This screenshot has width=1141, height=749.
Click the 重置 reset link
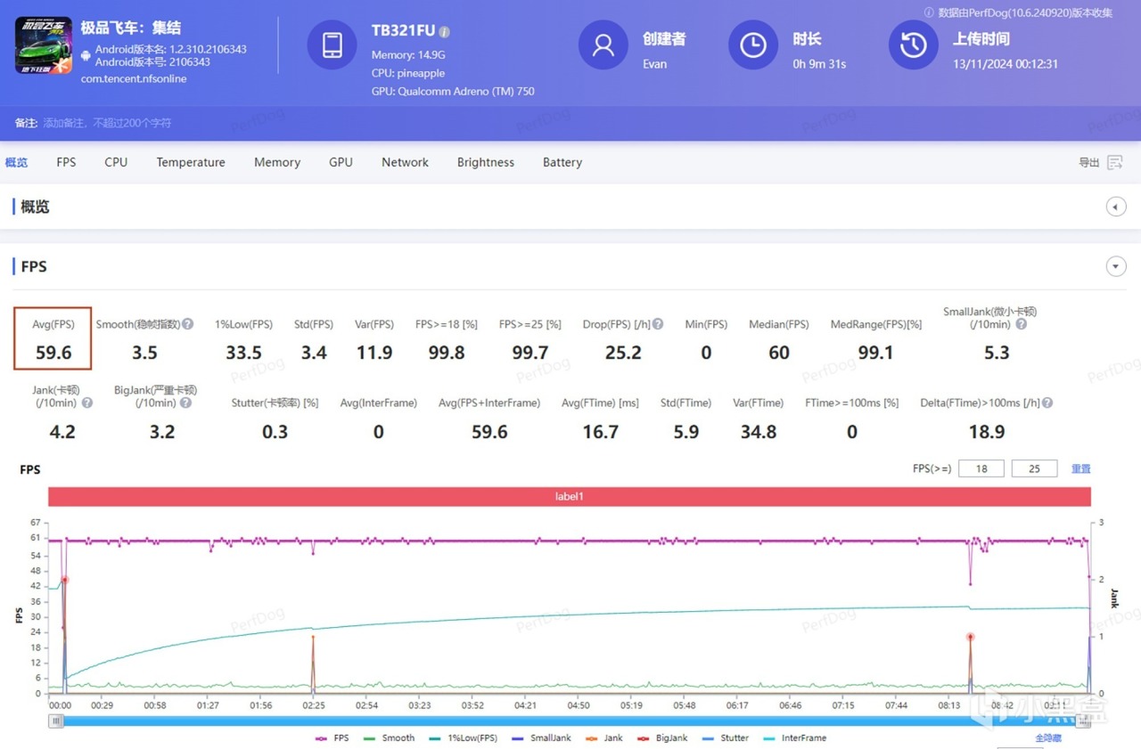tap(1080, 468)
